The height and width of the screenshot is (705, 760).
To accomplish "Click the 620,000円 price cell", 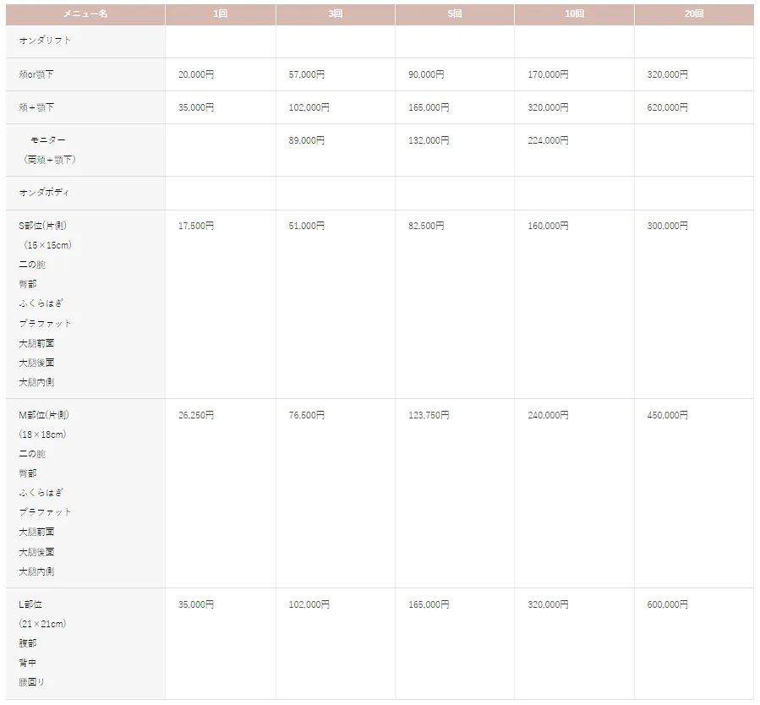I will (x=667, y=107).
